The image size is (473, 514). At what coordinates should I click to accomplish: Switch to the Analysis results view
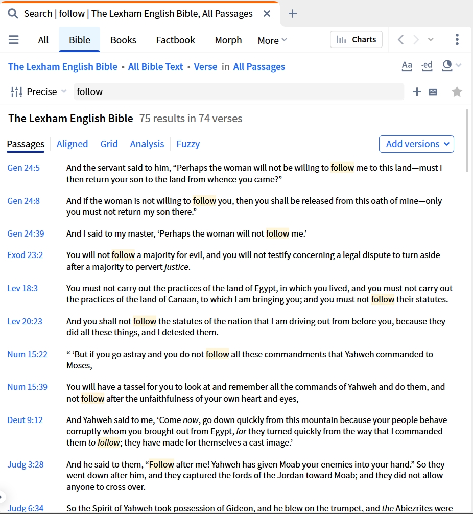pos(147,144)
